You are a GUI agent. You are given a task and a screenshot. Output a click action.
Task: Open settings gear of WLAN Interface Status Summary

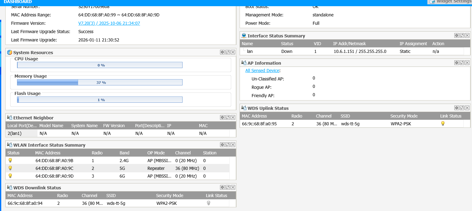(222, 145)
